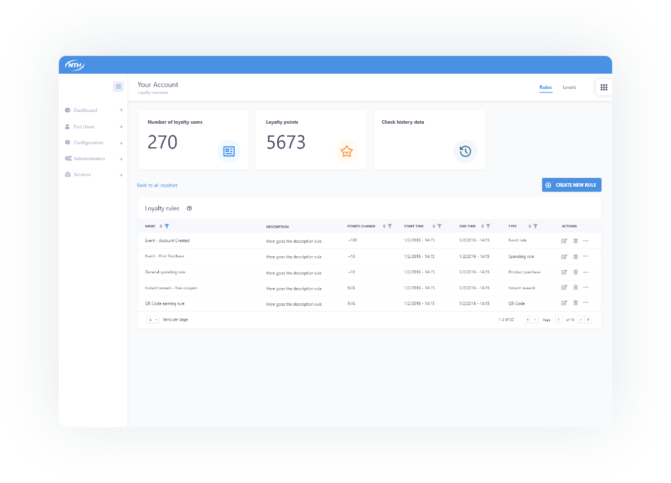This screenshot has width=671, height=483.
Task: Open the items per page dropdown
Action: pos(152,319)
